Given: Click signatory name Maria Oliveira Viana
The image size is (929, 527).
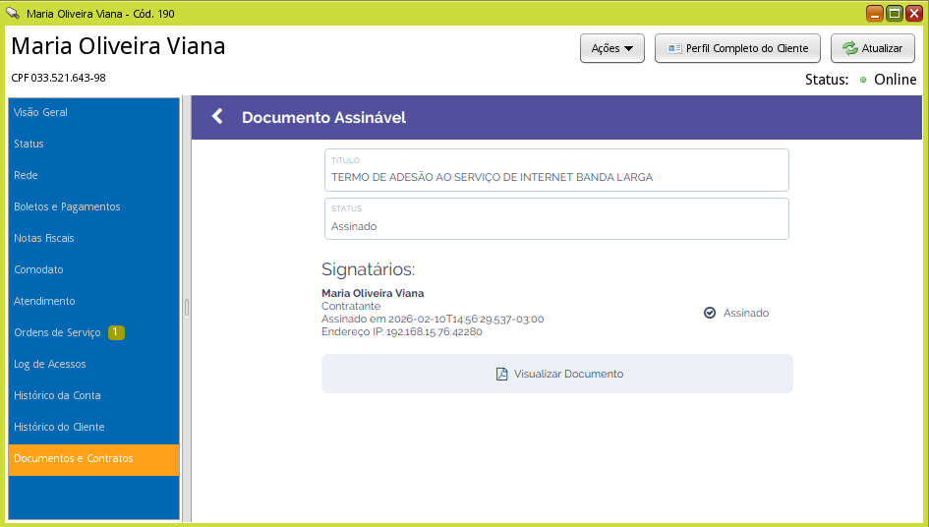Looking at the screenshot, I should coord(373,293).
